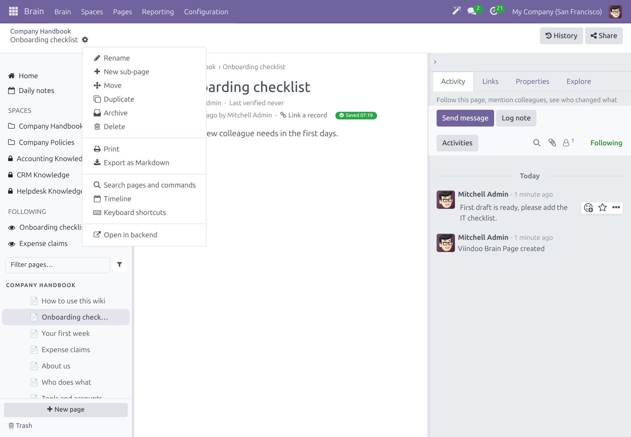Click the Share button
The height and width of the screenshot is (437, 631).
pos(604,36)
